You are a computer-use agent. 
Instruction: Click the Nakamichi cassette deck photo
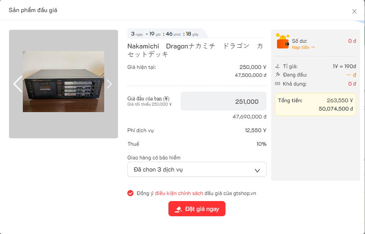pyautogui.click(x=63, y=81)
